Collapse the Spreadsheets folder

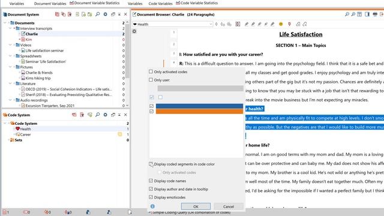[x=10, y=56]
